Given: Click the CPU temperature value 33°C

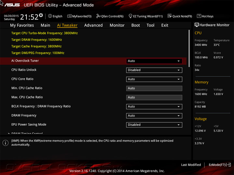Looking at the screenshot, I should pos(216,45).
